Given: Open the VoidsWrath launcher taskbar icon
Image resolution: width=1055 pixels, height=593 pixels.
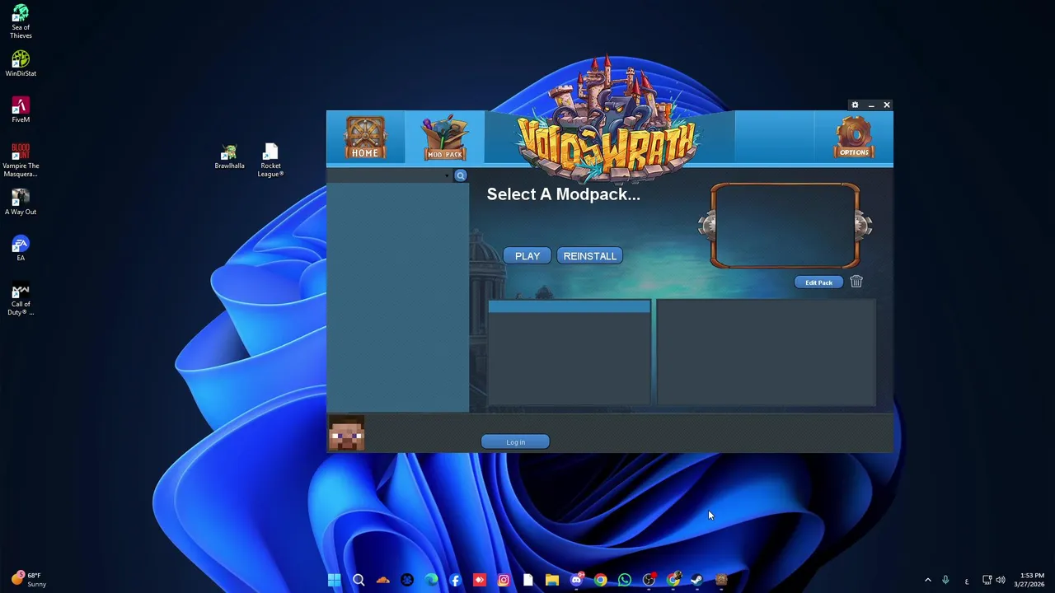Looking at the screenshot, I should pos(721,581).
